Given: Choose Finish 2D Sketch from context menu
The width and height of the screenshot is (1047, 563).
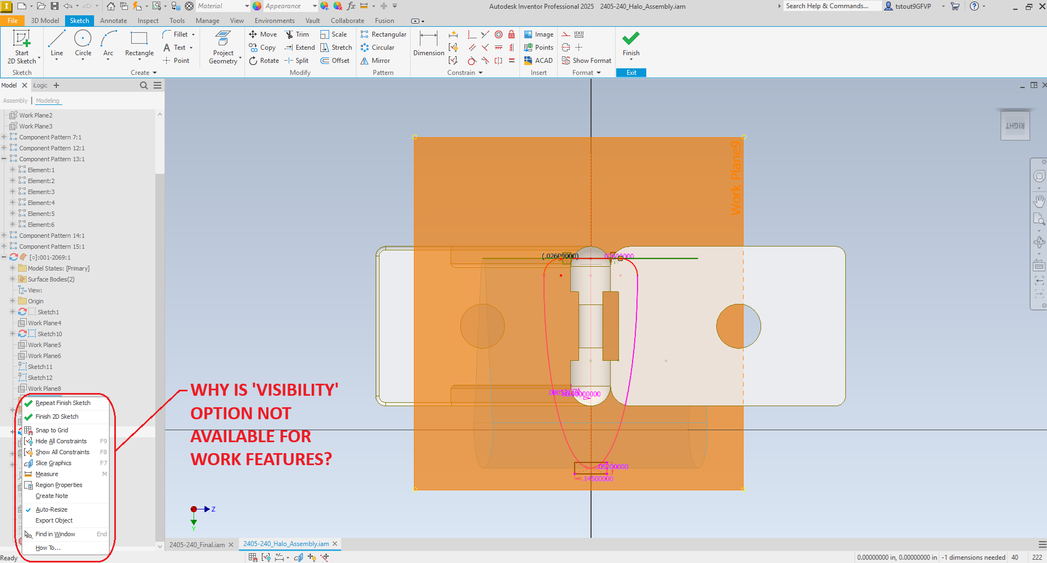Looking at the screenshot, I should [x=57, y=417].
